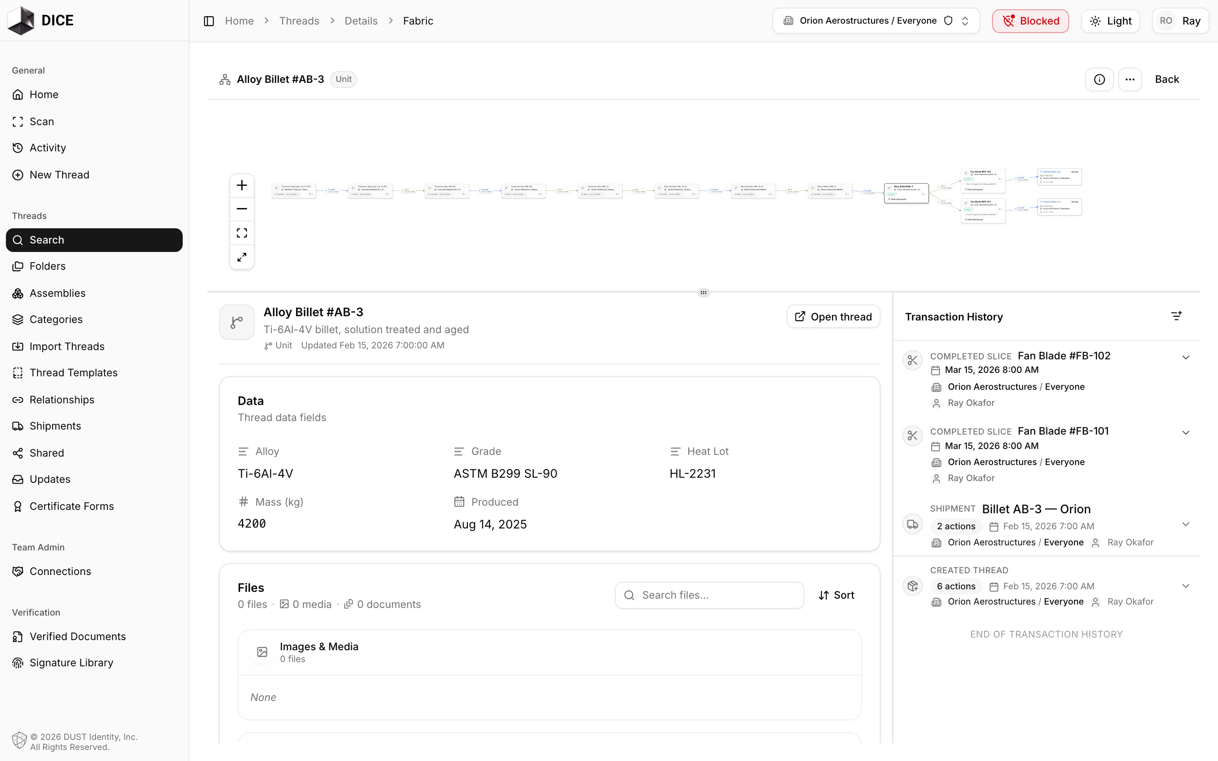Open the info icon button
Viewport: 1218px width, 761px height.
click(x=1099, y=79)
